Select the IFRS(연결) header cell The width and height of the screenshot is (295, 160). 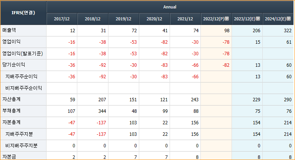pyautogui.click(x=23, y=13)
